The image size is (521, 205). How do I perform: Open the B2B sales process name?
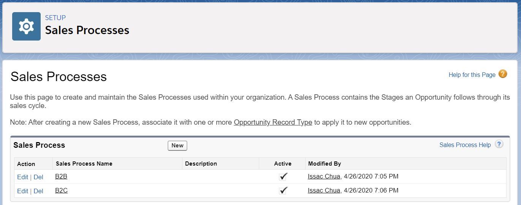pyautogui.click(x=61, y=176)
